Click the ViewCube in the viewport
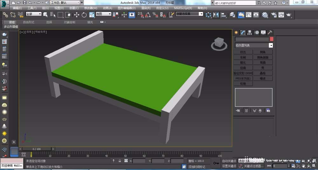This screenshot has width=318, height=170. click(219, 43)
